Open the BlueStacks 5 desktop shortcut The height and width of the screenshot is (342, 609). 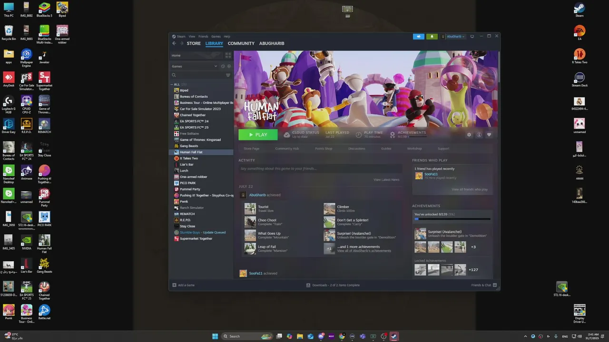click(x=44, y=9)
